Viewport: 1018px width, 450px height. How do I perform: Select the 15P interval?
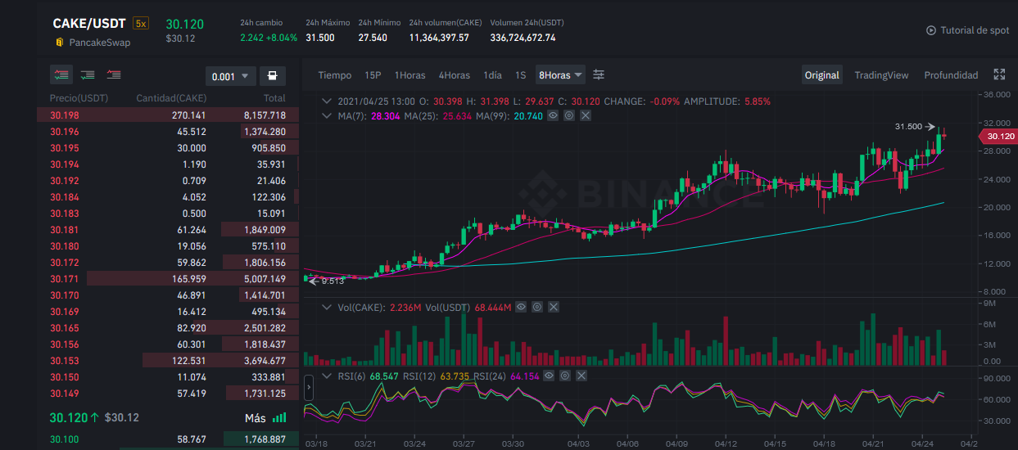(x=373, y=74)
